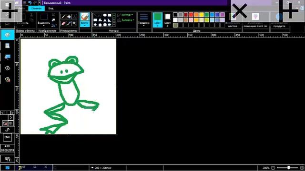Choose the Right arrow shape

click(110, 25)
